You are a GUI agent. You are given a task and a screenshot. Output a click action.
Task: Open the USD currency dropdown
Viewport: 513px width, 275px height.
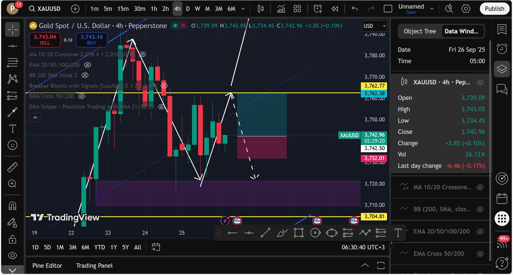(375, 26)
